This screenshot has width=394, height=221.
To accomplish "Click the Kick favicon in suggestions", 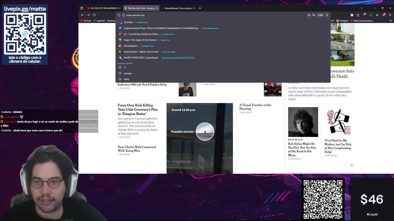I will 120,52.
